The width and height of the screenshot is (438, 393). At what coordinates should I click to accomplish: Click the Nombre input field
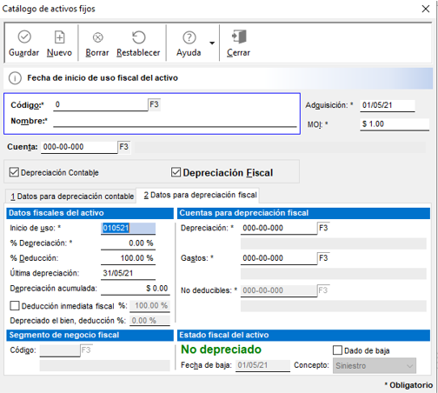click(175, 121)
